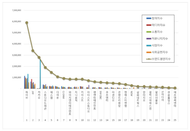Click the 에프엔씨엔터 axis label
Viewport: 190px width, 131px height.
(x=175, y=99)
